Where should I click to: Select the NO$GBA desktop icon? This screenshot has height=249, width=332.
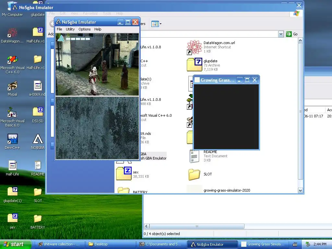point(38,142)
